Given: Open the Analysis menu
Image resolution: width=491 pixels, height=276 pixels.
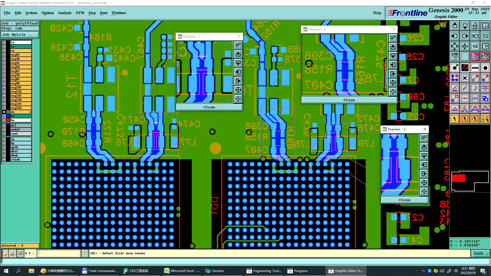Looking at the screenshot, I should click(x=64, y=13).
